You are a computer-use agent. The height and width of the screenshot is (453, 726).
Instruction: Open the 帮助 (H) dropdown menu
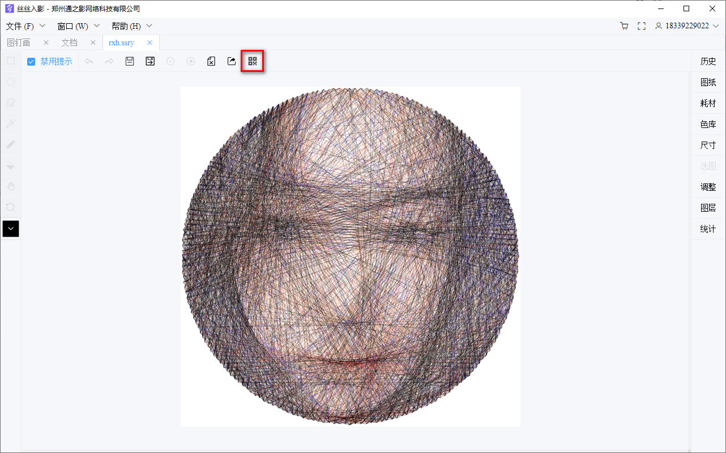[126, 25]
